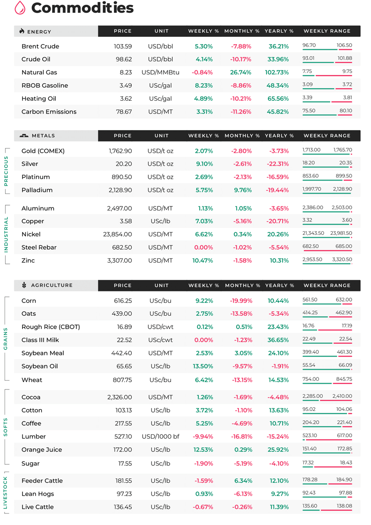Click the wheat icon beside AGRICULTURE

point(24,285)
